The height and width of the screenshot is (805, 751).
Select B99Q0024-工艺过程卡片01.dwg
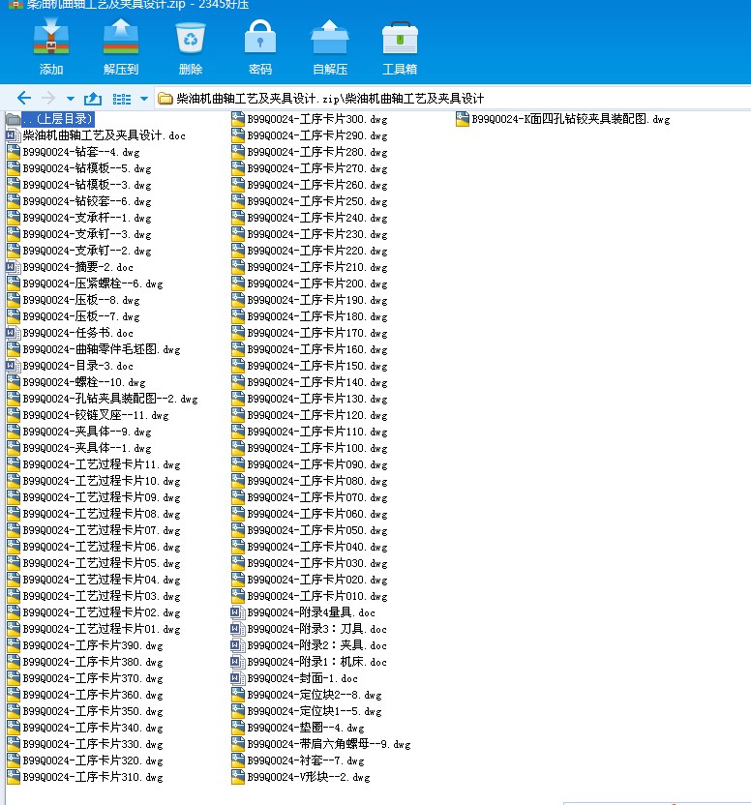93,628
